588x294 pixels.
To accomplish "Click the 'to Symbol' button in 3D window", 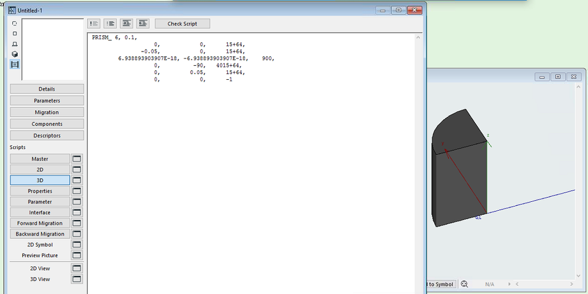I will tap(441, 284).
